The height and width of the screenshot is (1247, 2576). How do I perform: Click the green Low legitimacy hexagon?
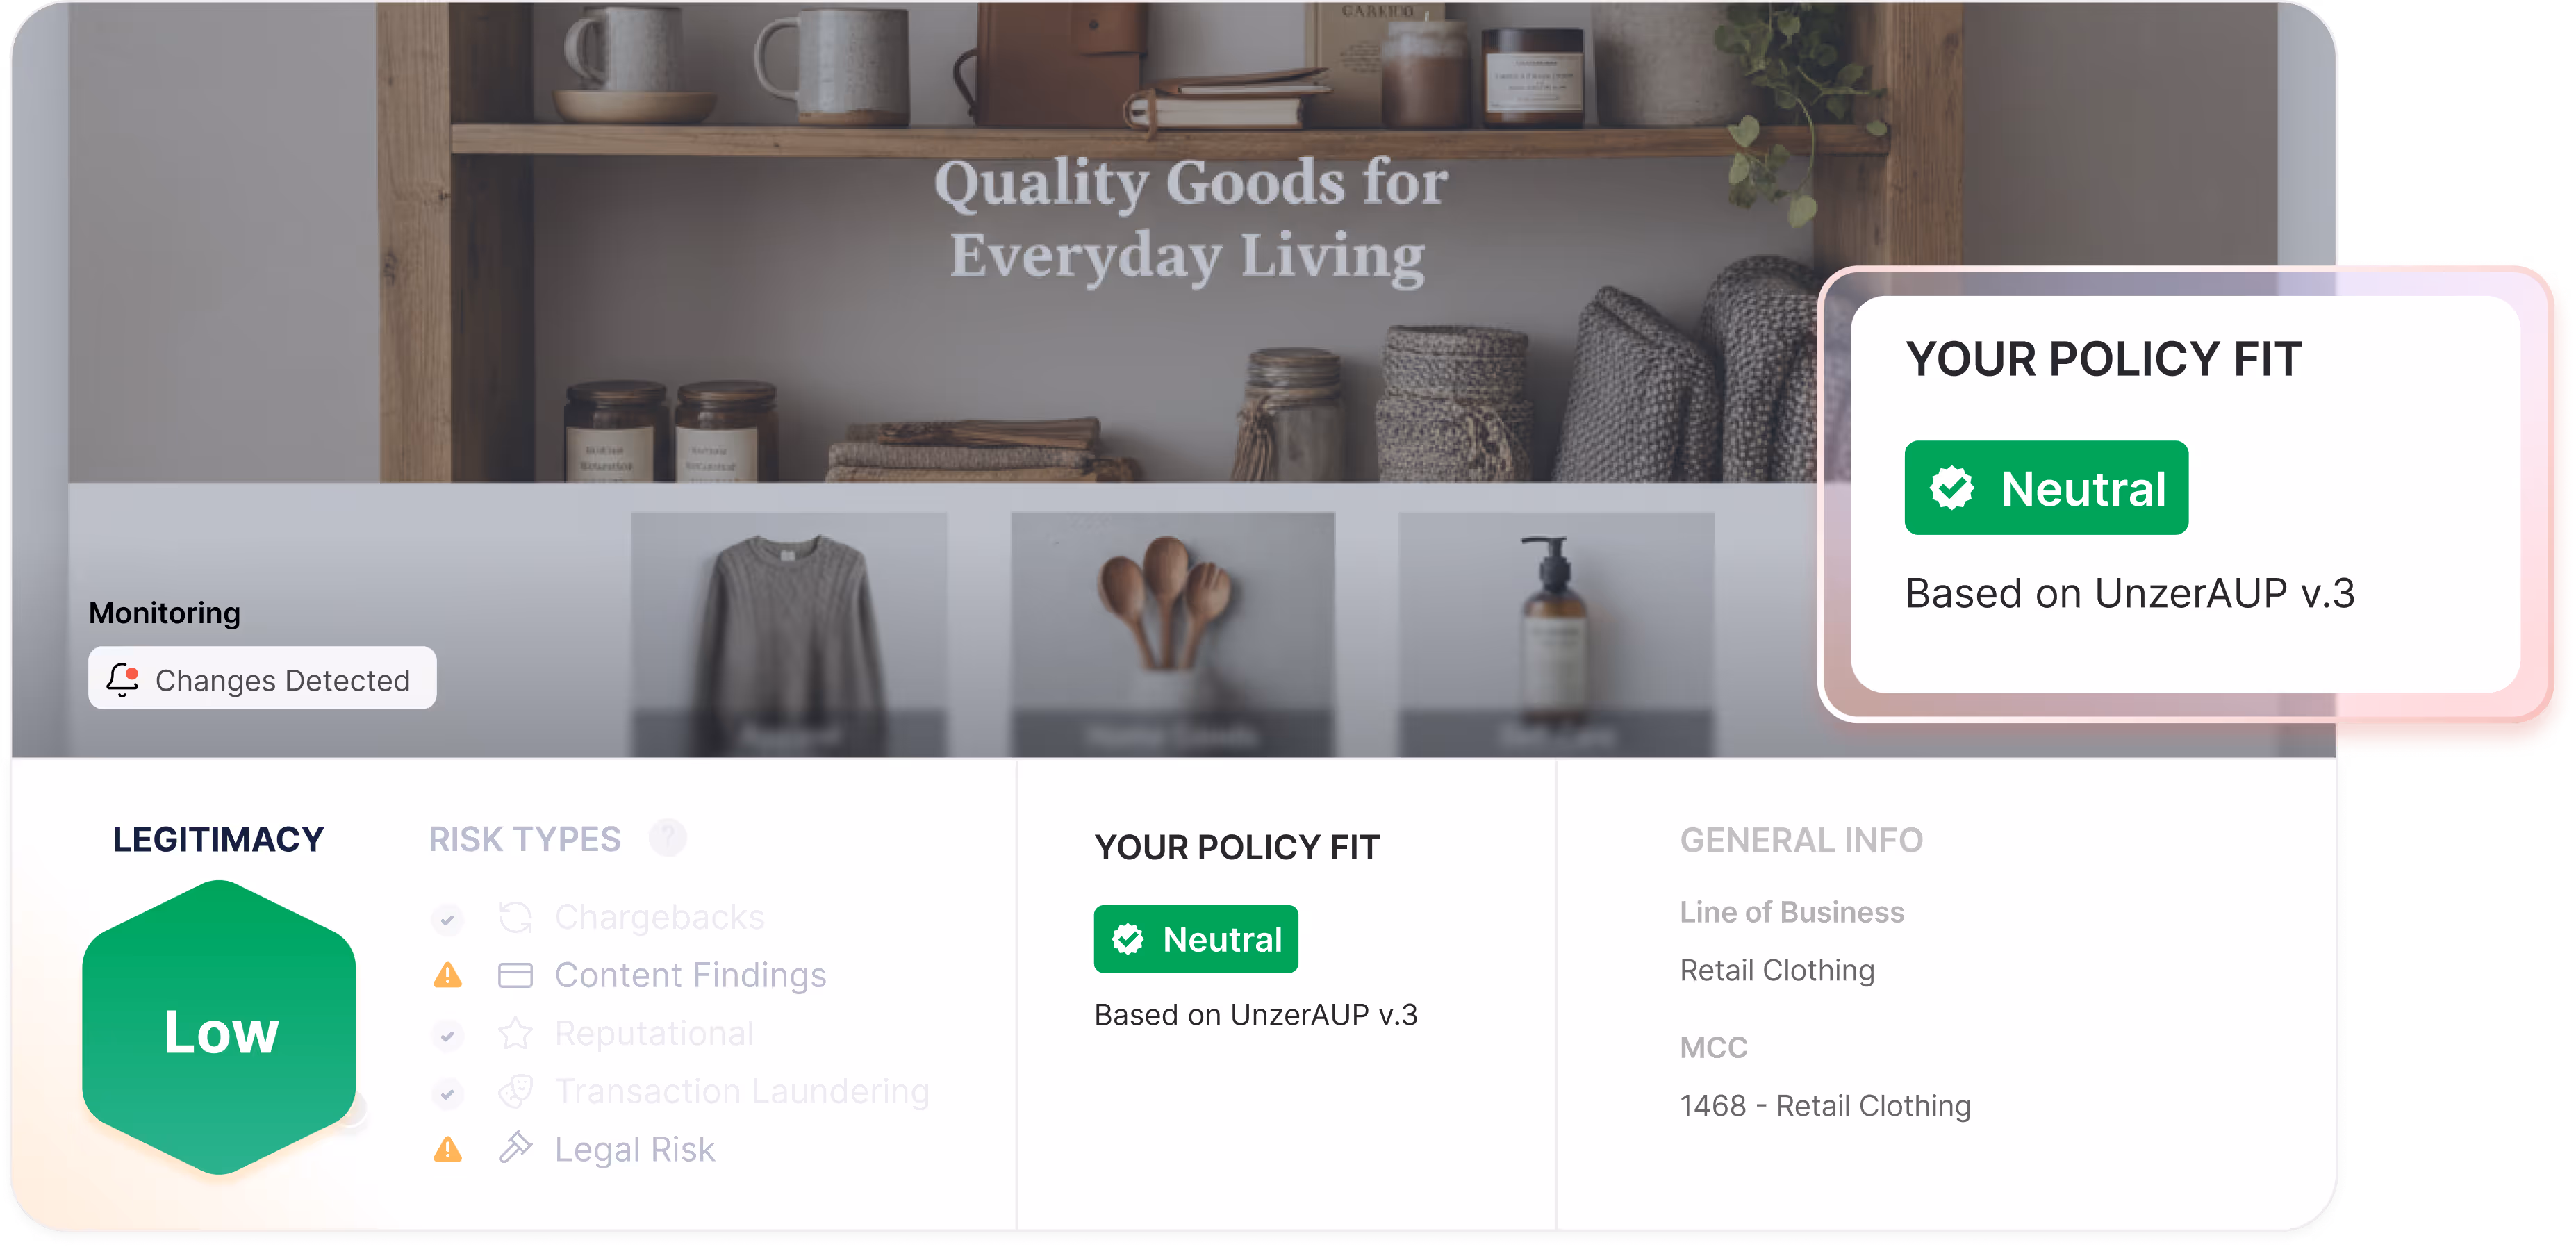219,1028
